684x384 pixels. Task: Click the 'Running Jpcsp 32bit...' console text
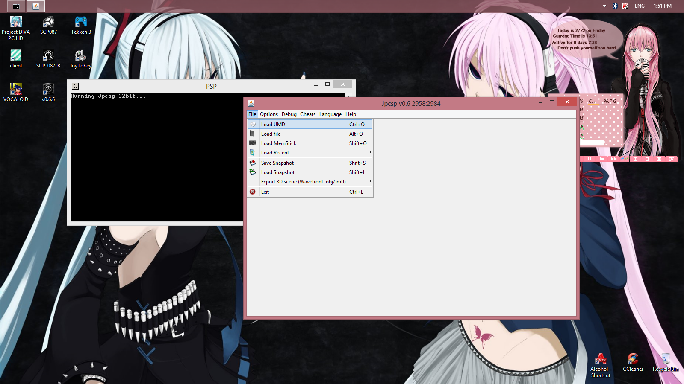pos(108,96)
